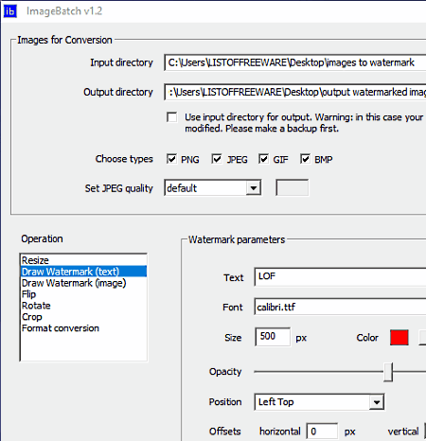Click the Font field showing calibri.ttf
The image size is (426, 441).
pos(340,307)
